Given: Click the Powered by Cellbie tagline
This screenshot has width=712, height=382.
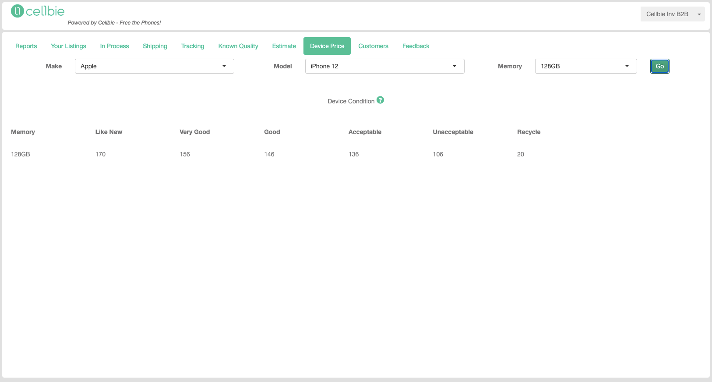Looking at the screenshot, I should 114,23.
